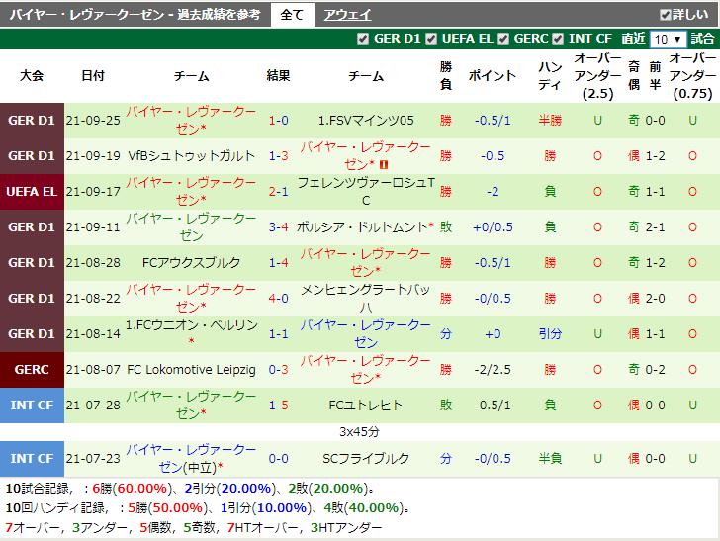
Task: Open FCユトレヒト team link
Action: coord(366,406)
